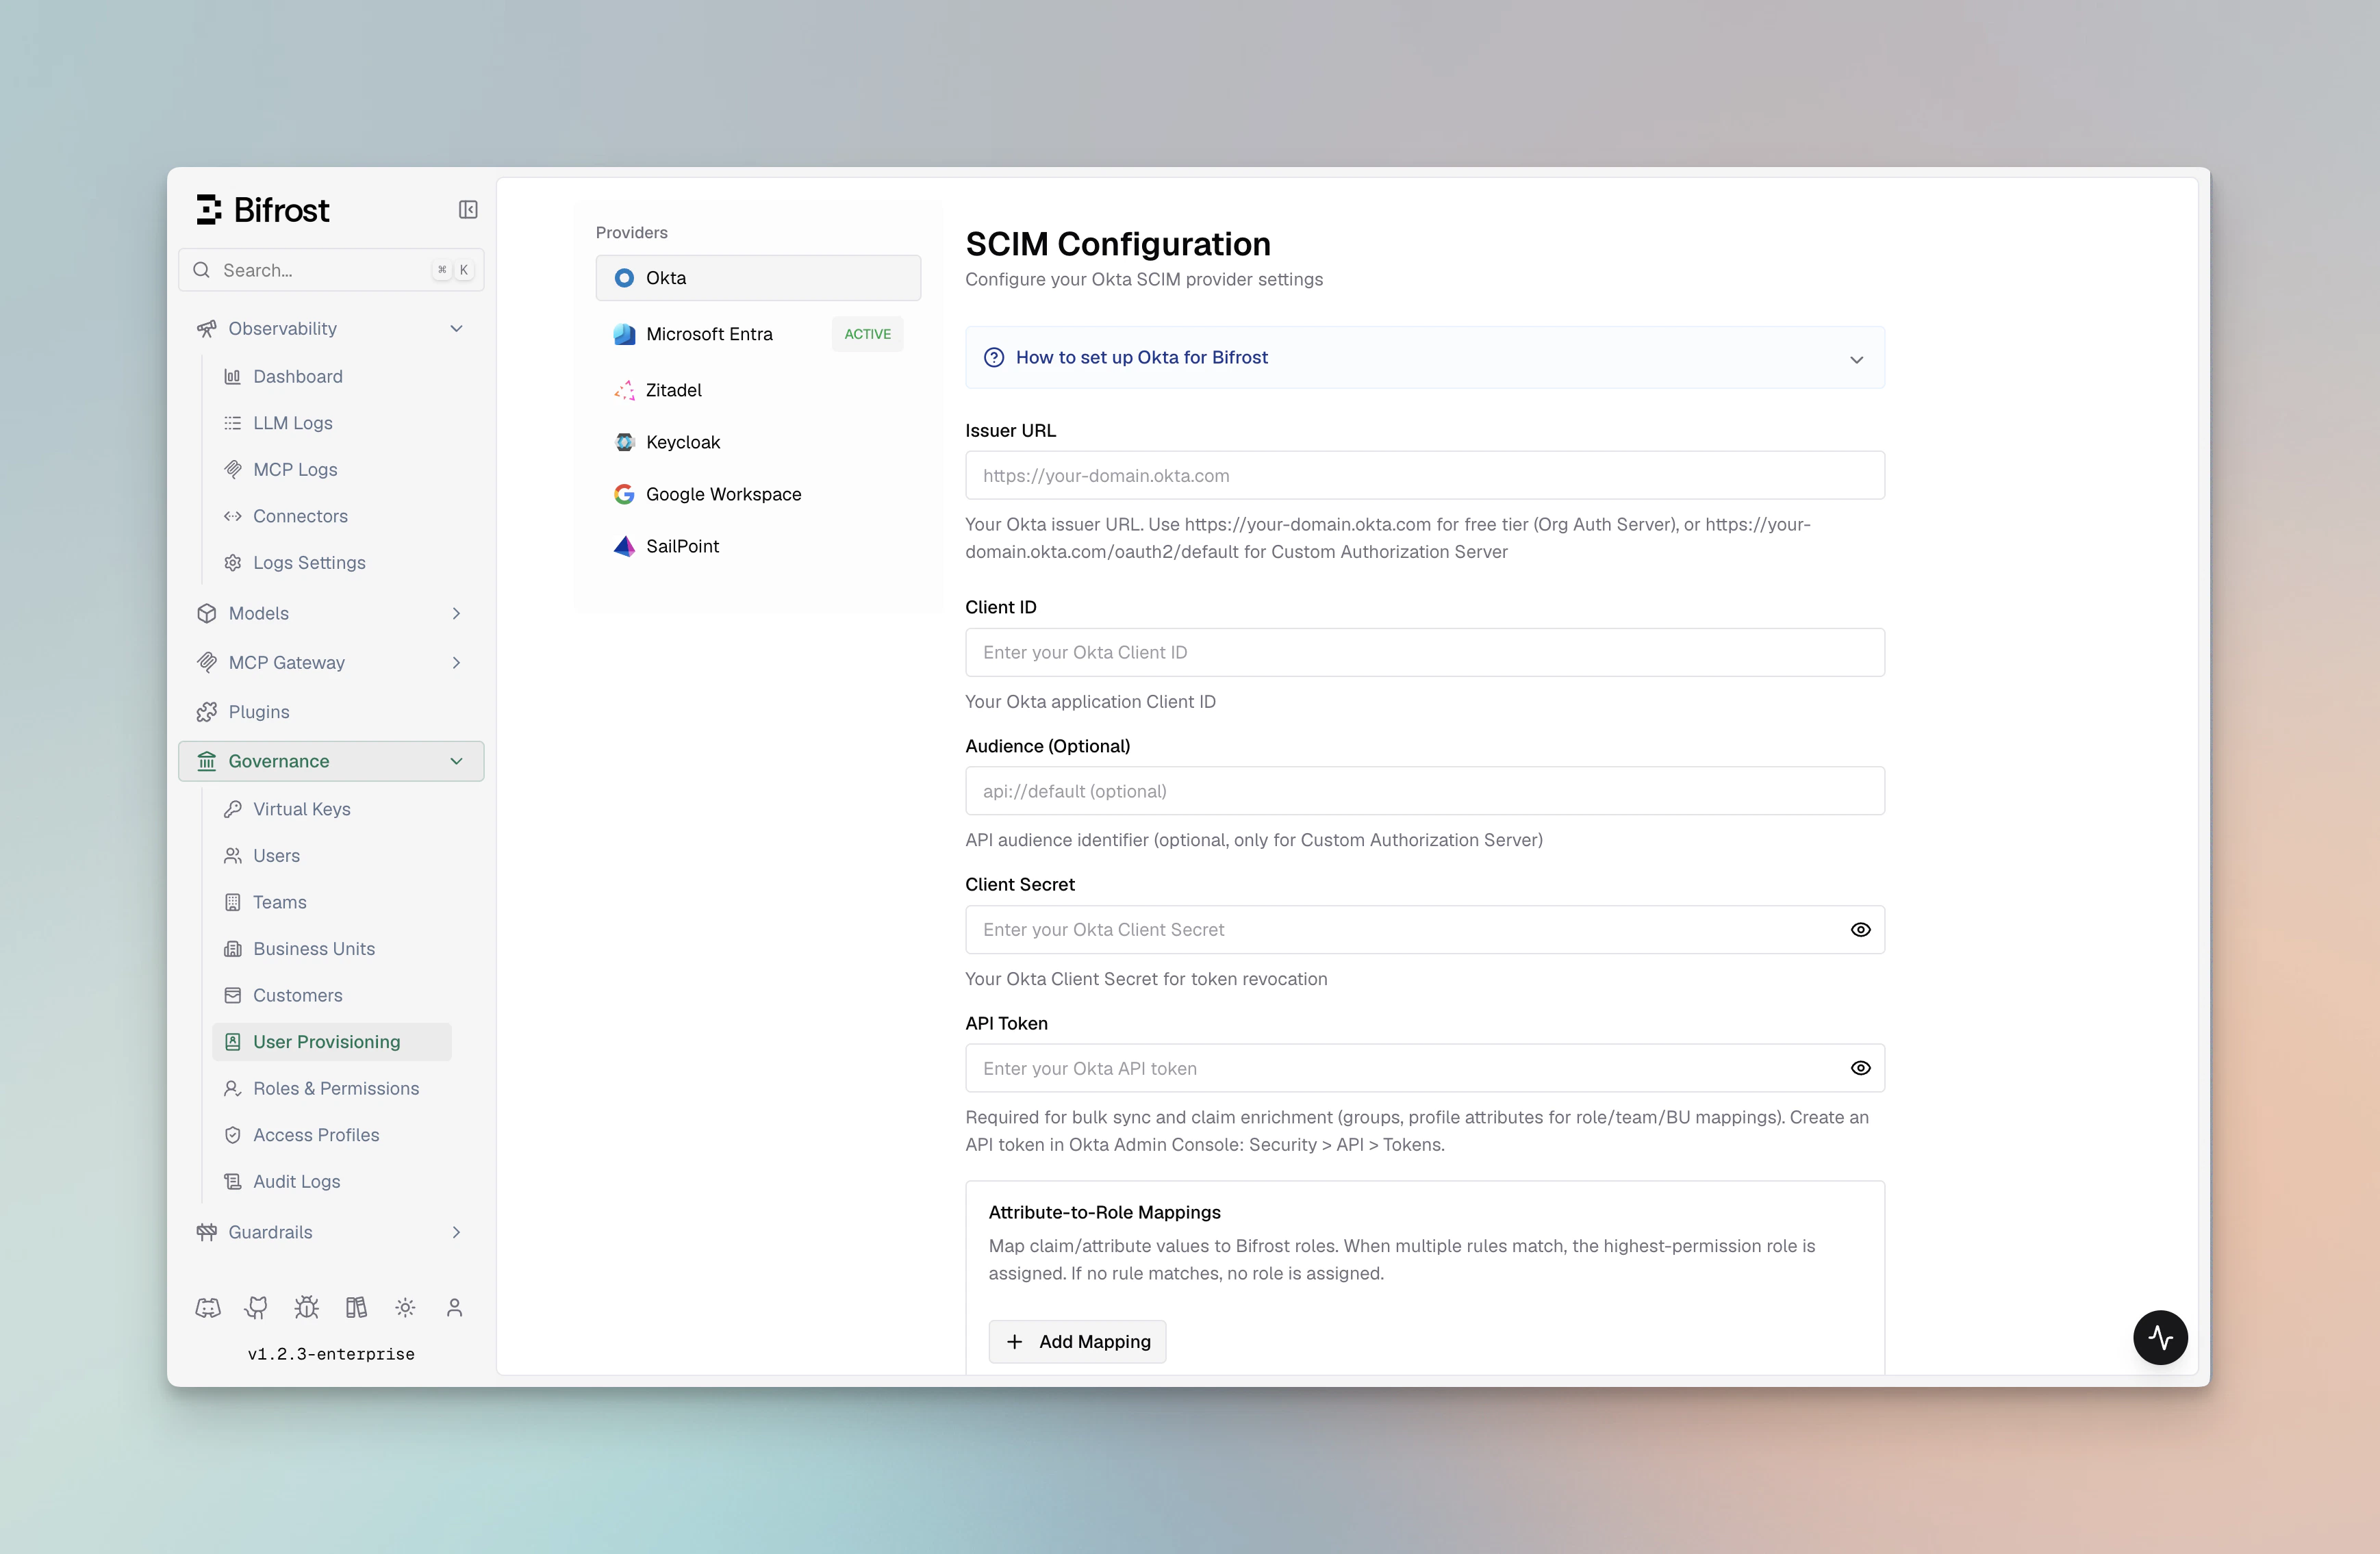
Task: Switch to light theme via sun icon
Action: pyautogui.click(x=405, y=1307)
